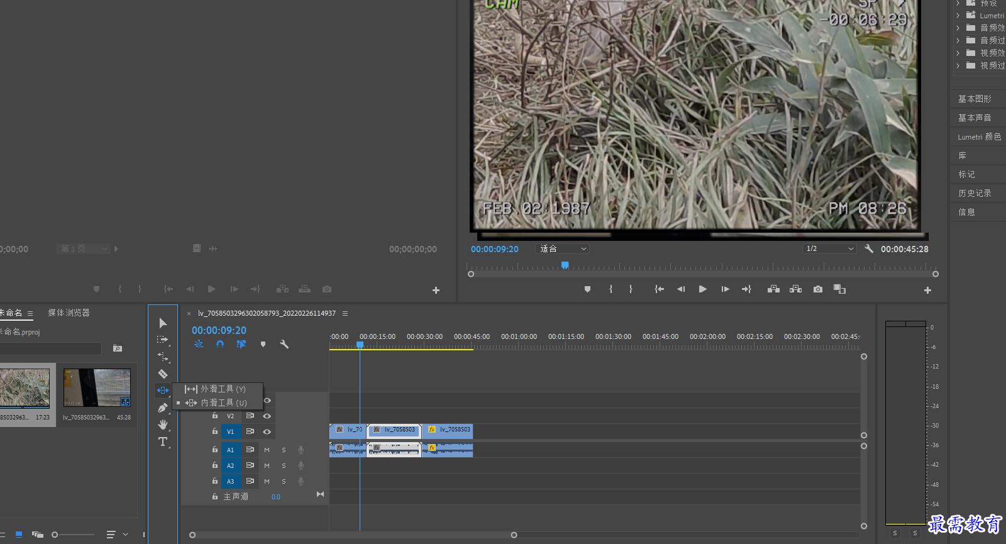
Task: Go to Out point in program monitor
Action: click(746, 289)
